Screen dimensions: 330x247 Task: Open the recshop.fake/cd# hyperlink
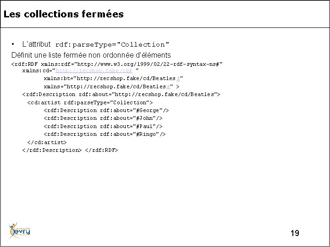click(94, 71)
